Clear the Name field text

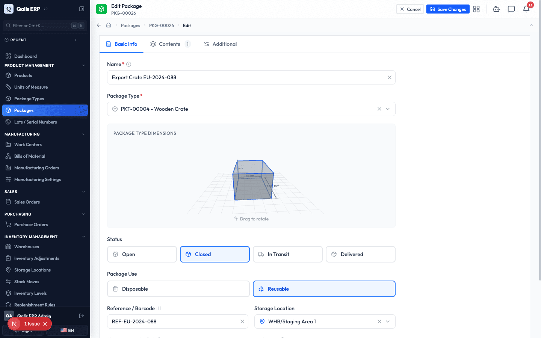(x=390, y=77)
